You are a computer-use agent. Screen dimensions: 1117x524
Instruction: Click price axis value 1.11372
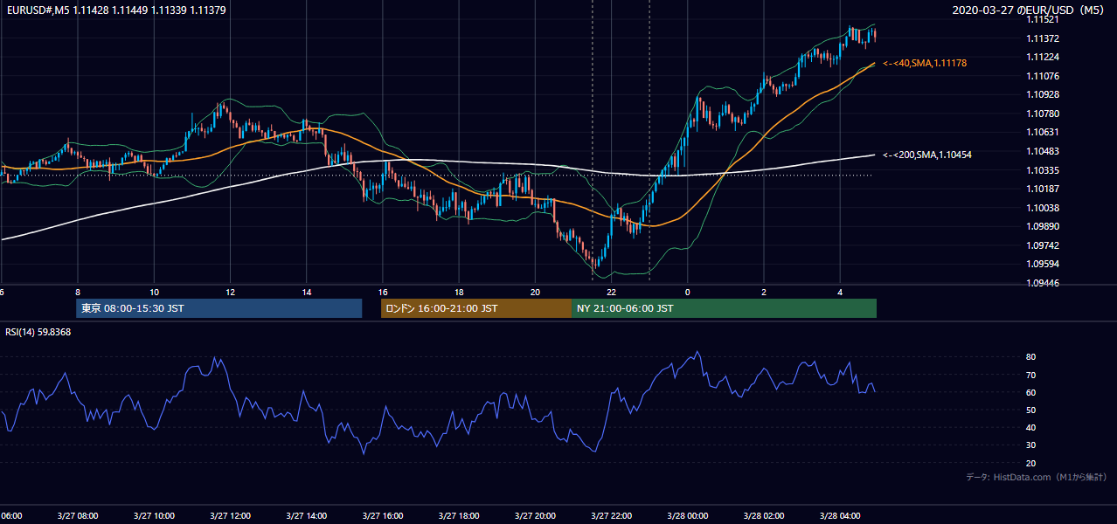click(x=1042, y=38)
